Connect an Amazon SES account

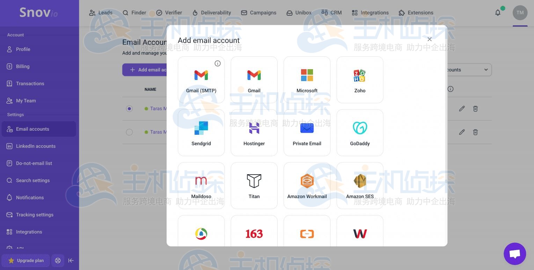tap(359, 185)
